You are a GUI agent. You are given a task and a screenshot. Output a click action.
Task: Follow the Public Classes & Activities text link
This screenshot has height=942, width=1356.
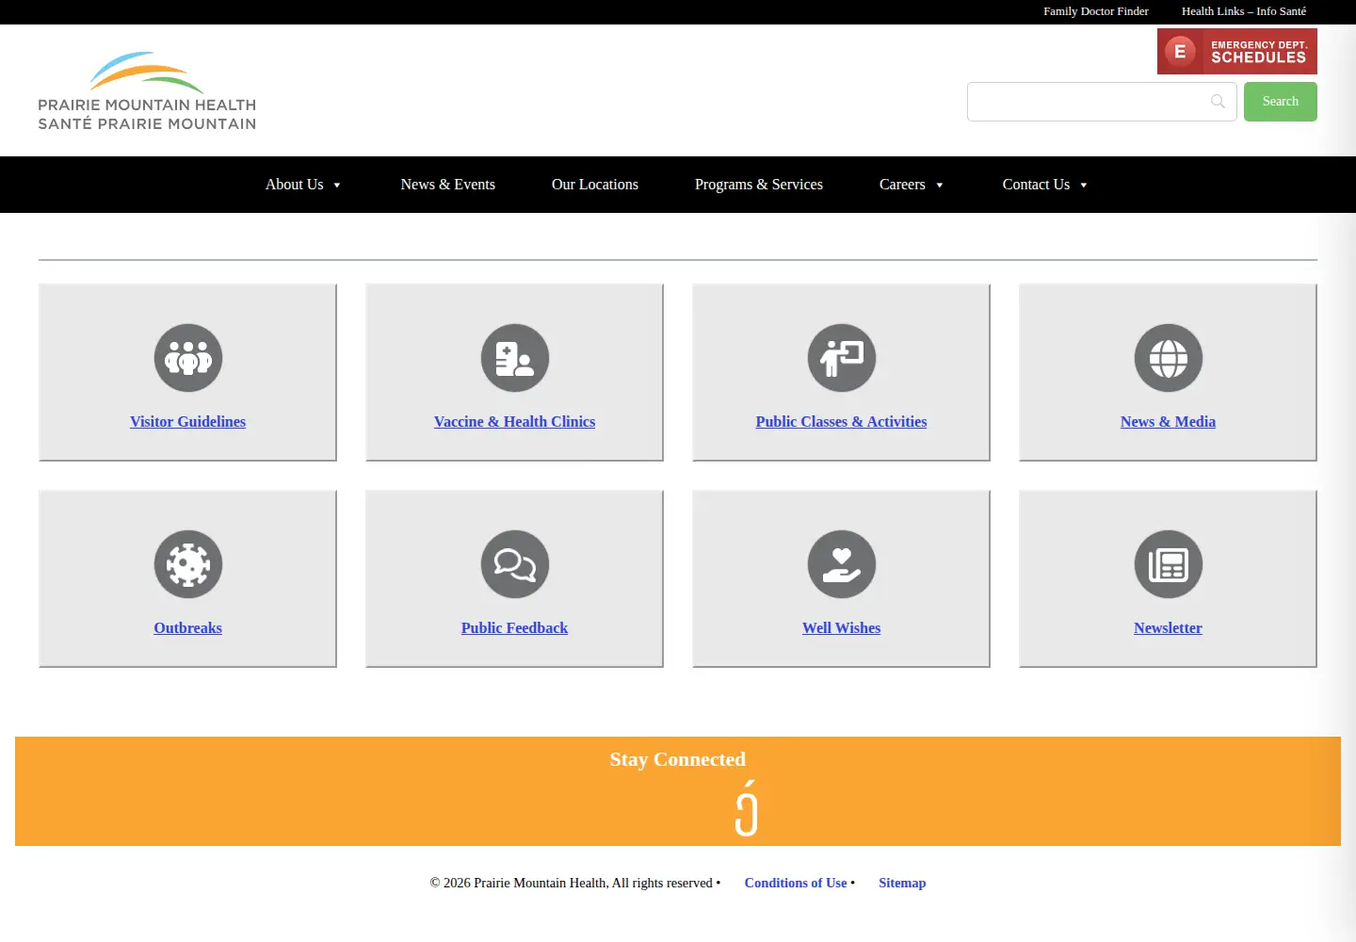842,422
